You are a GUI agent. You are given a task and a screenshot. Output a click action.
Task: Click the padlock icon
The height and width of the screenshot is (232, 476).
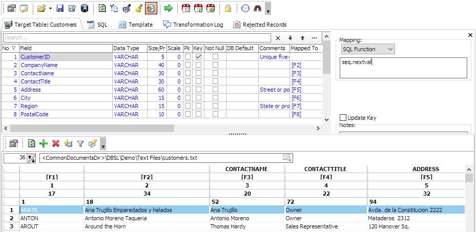(x=228, y=9)
